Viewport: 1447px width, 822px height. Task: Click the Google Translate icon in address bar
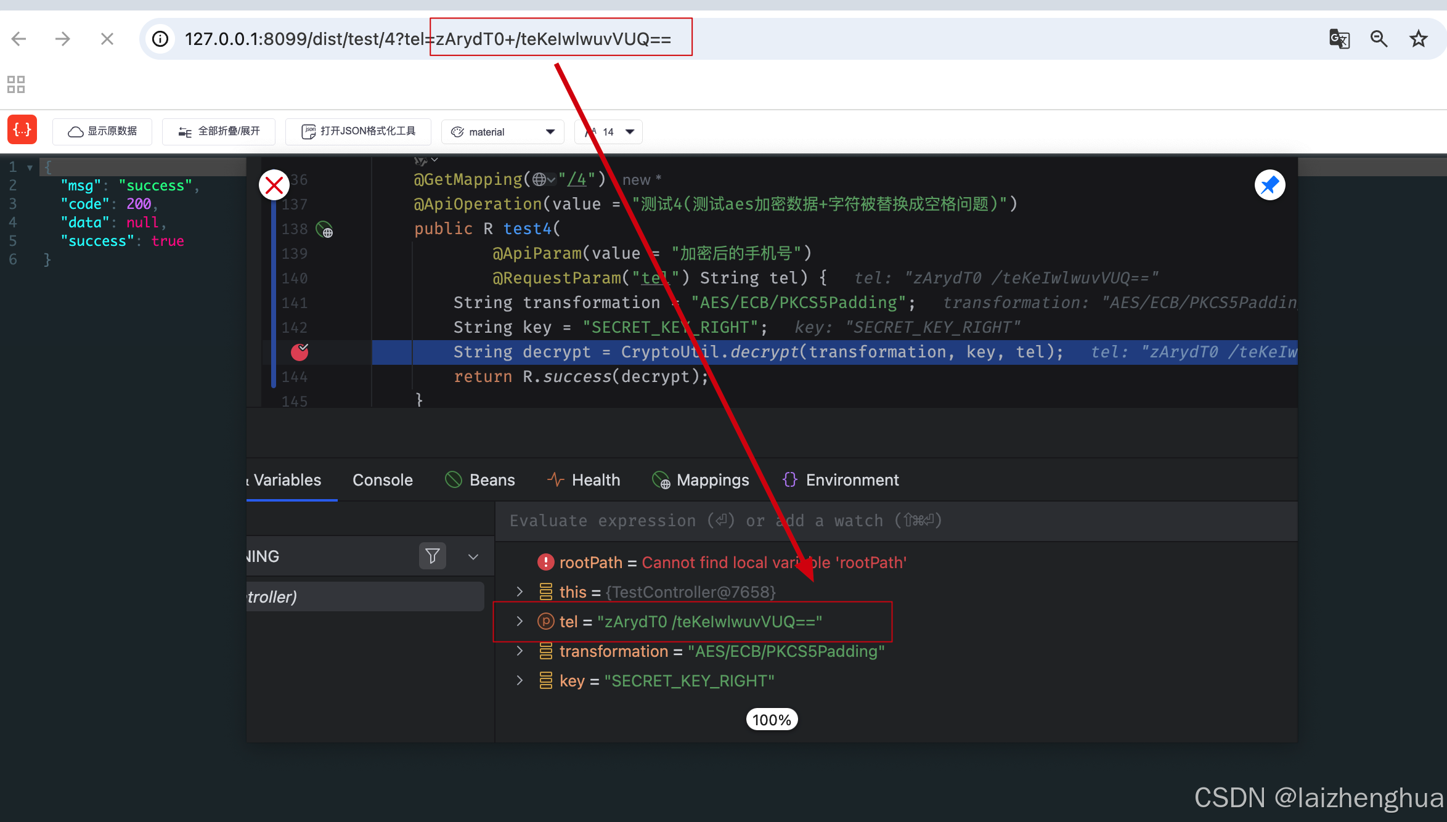[x=1339, y=39]
